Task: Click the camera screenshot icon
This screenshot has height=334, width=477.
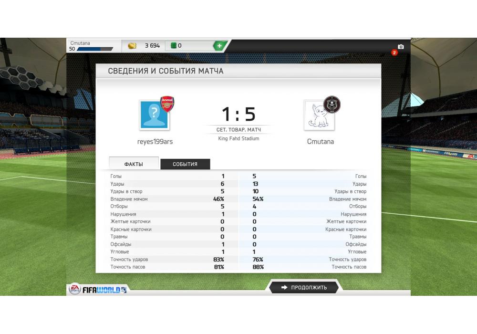Action: (x=401, y=47)
